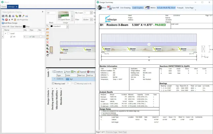Viewport: 213px width, 134px height.
Task: Toggle the Rev checkbox in Level row
Action: tap(41, 33)
